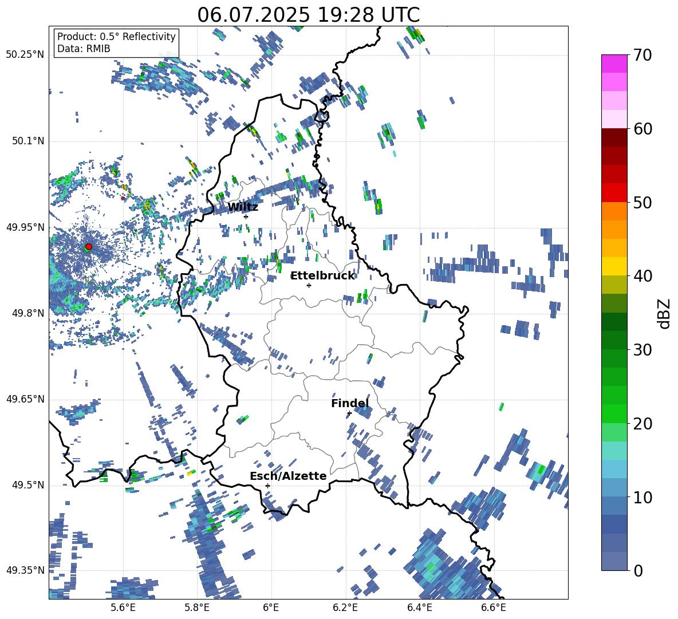Viewport: 678px width, 619px height.
Task: Click the 50 tick on colorbar
Action: pyautogui.click(x=642, y=202)
